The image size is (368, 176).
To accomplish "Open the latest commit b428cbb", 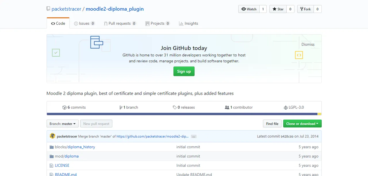I will (x=287, y=136).
